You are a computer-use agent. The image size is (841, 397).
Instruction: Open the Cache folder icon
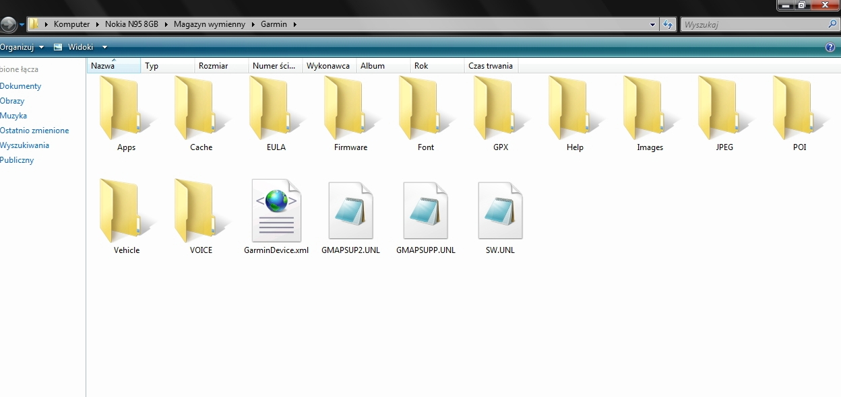click(x=201, y=108)
